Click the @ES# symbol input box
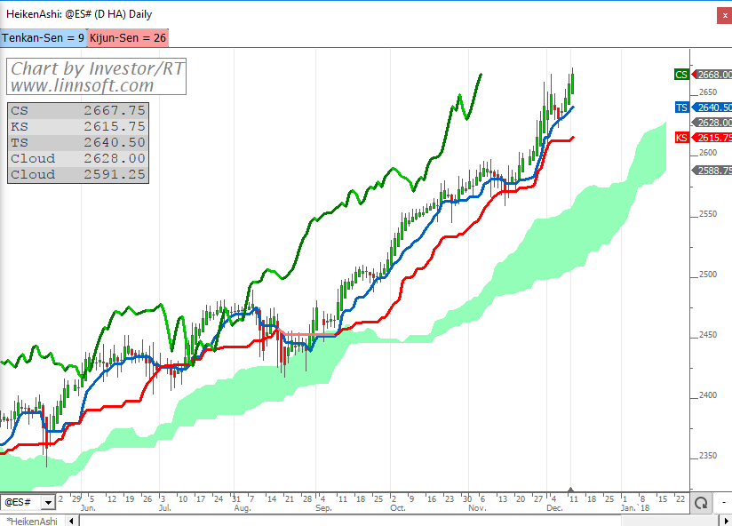The height and width of the screenshot is (526, 732). point(20,503)
